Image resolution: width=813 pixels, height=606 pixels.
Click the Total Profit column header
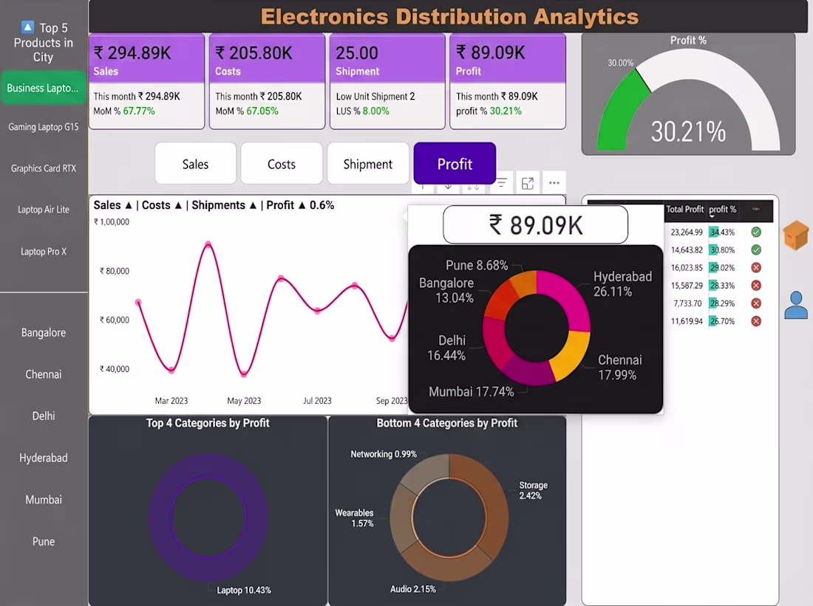pos(684,209)
